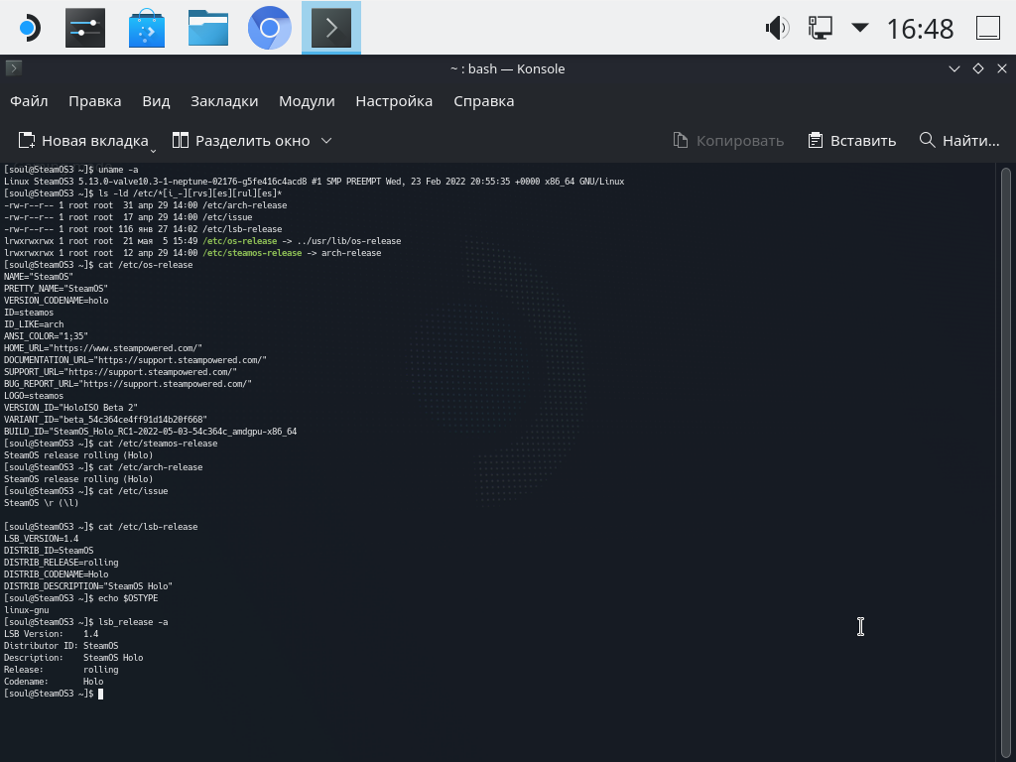Click the VERSION_ID="HoloISO Beta 2" line
Screen dimensions: 1016x762
70,408
